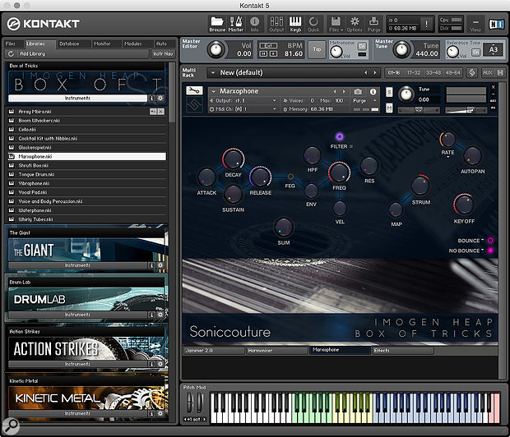Switch to the Monitor tab
The height and width of the screenshot is (437, 510).
coord(102,44)
